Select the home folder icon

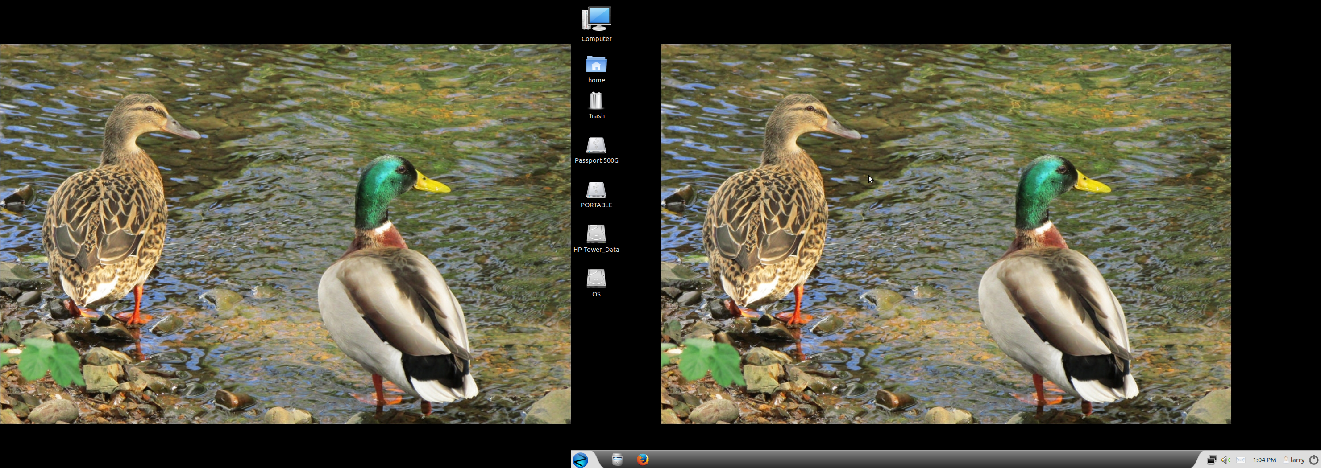[596, 65]
